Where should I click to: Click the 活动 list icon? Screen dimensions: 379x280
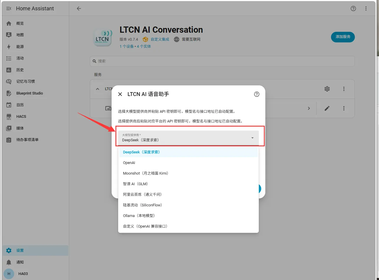pyautogui.click(x=9, y=58)
